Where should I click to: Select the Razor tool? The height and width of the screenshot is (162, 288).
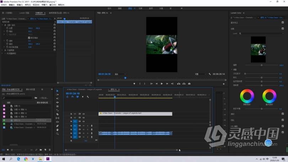tap(57, 114)
